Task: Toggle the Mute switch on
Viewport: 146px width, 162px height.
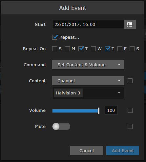Action: (61, 127)
